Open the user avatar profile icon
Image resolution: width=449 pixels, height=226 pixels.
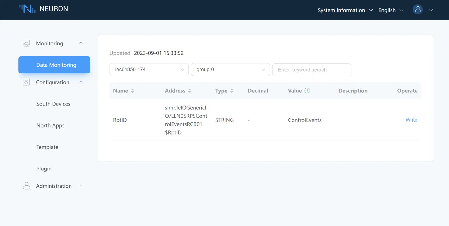pyautogui.click(x=417, y=9)
